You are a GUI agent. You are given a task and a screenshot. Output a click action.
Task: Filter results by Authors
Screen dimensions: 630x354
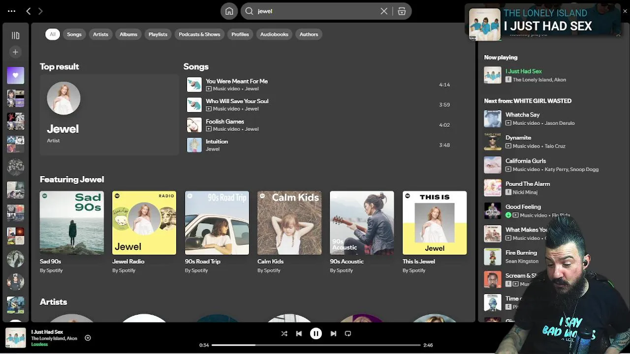[x=309, y=34]
